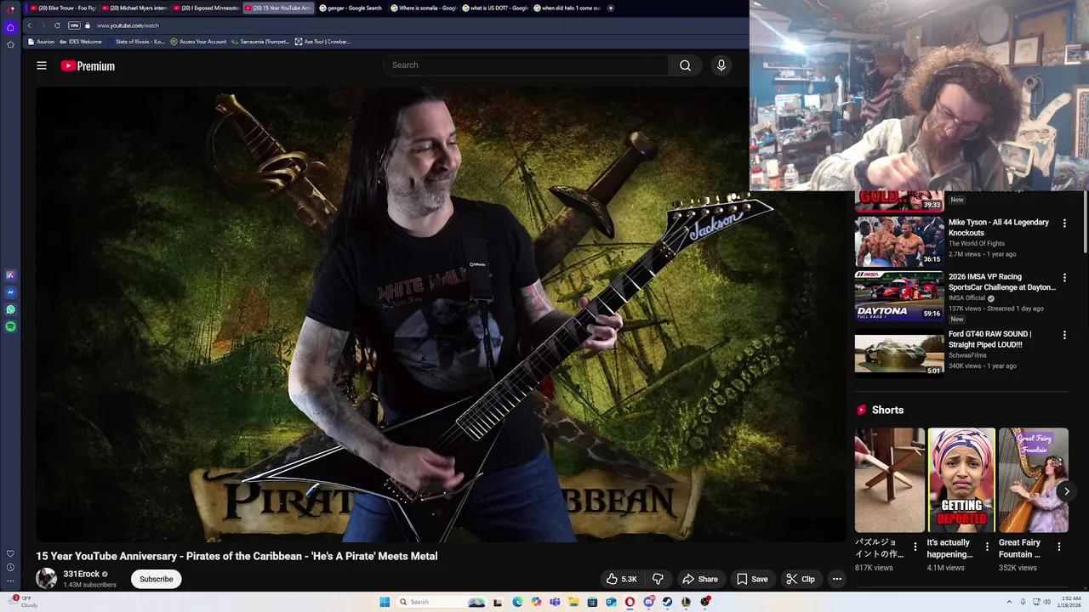Go back with the browser back arrow
This screenshot has height=612, width=1089.
coord(29,25)
